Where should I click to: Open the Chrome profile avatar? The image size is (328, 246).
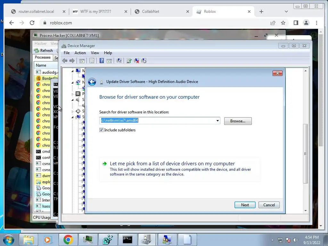pyautogui.click(x=306, y=23)
